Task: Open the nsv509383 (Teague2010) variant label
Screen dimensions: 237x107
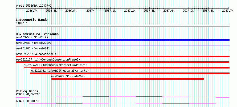Action: (x=34, y=43)
